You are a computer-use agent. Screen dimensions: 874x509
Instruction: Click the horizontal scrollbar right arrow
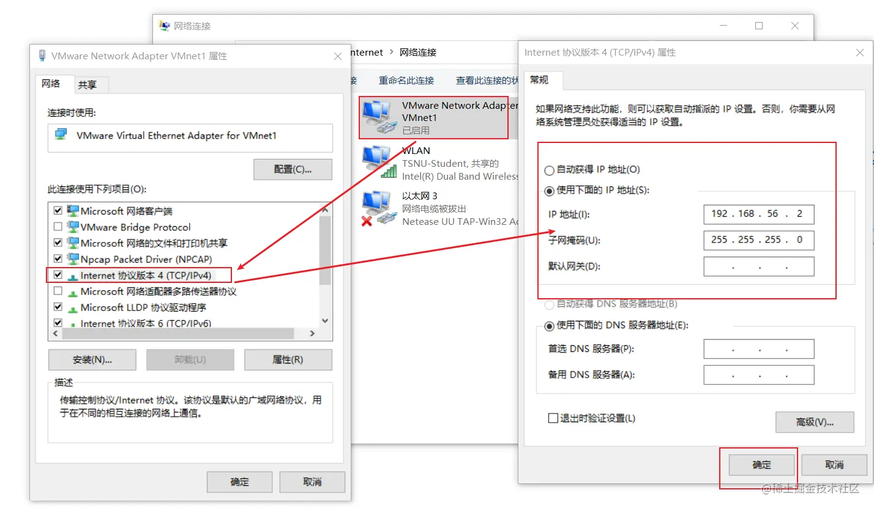click(x=312, y=334)
